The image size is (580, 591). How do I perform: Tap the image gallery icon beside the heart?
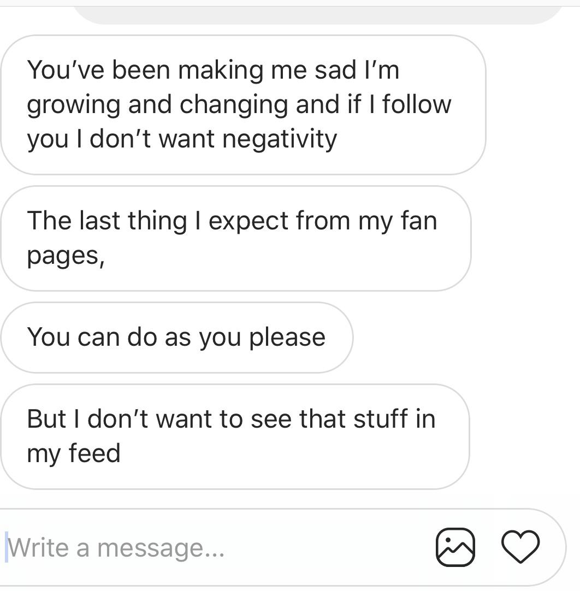point(455,547)
